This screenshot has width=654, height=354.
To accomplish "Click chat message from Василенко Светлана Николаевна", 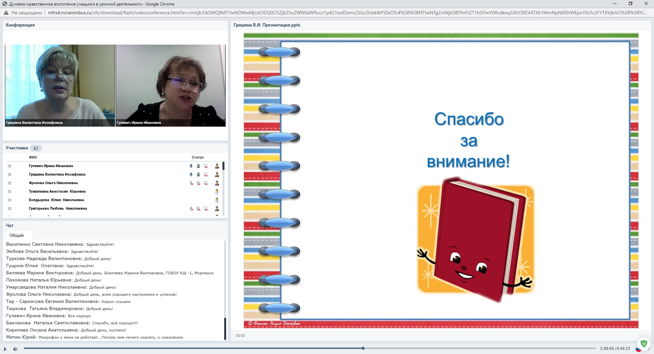I will (60, 244).
